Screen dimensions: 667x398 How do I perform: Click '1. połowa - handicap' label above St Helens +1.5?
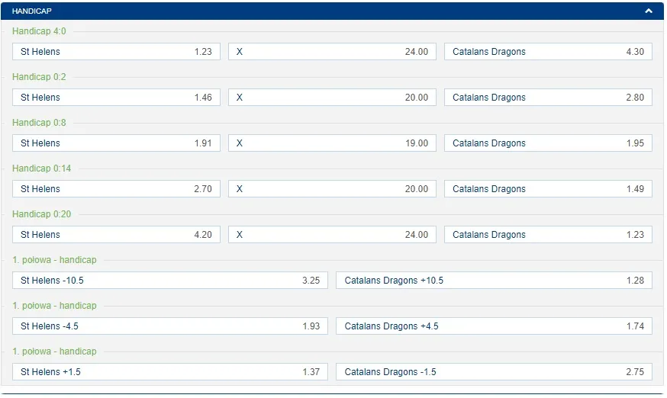(x=54, y=351)
